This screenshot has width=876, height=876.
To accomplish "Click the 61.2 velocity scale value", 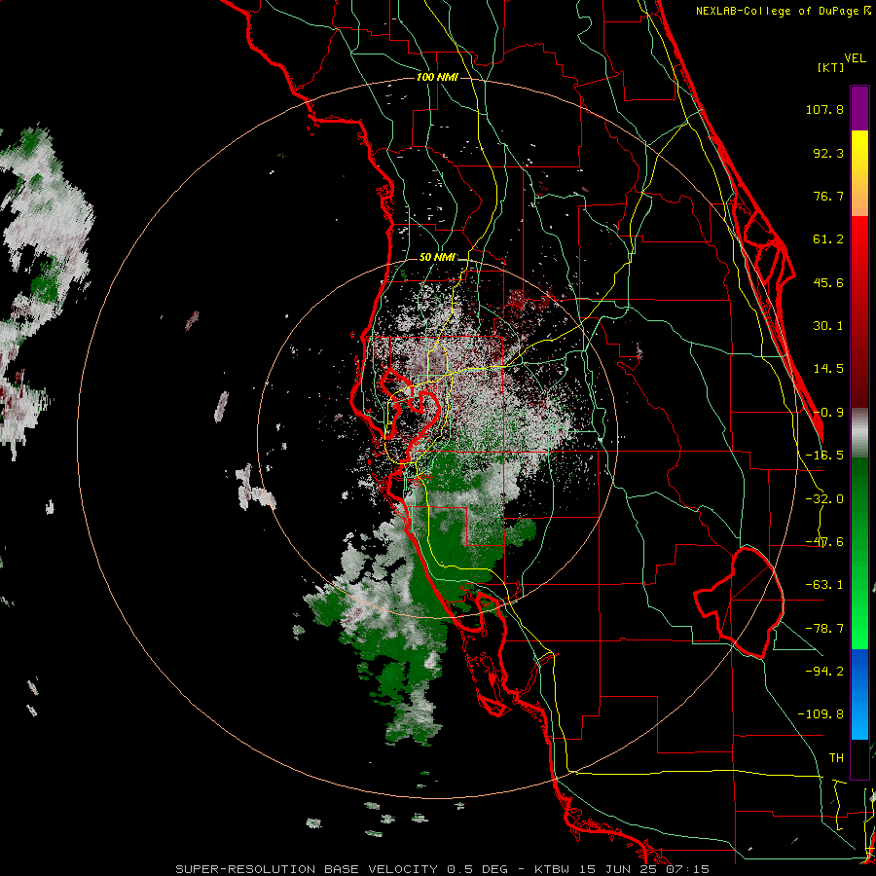I will click(x=828, y=239).
